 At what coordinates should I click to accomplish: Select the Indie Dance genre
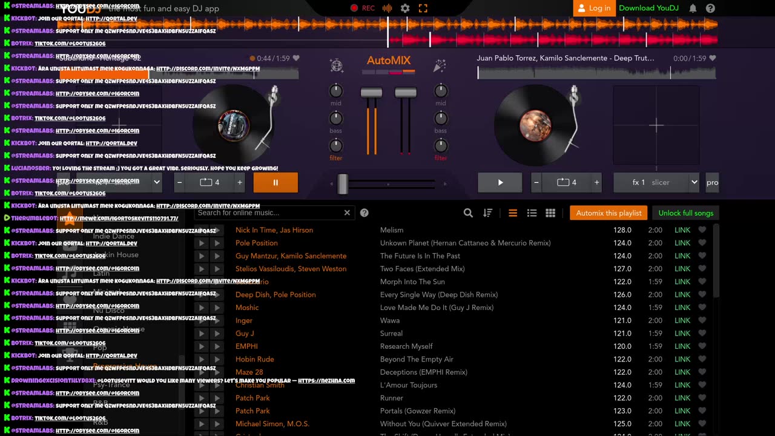pyautogui.click(x=114, y=236)
